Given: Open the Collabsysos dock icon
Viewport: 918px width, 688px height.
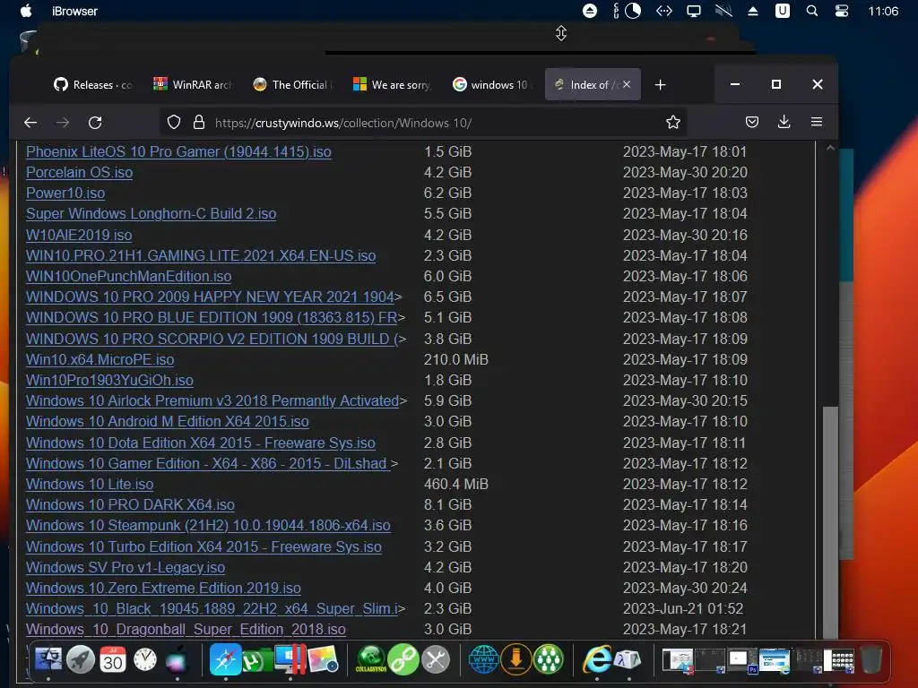Looking at the screenshot, I should coord(371,659).
